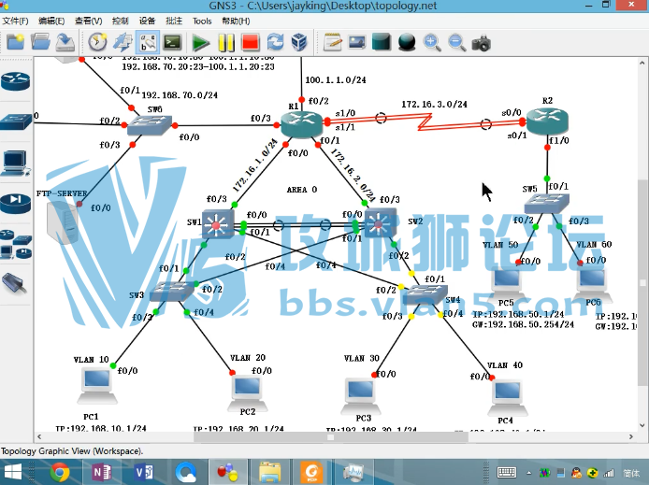Open OneNote from taskbar

(x=102, y=472)
